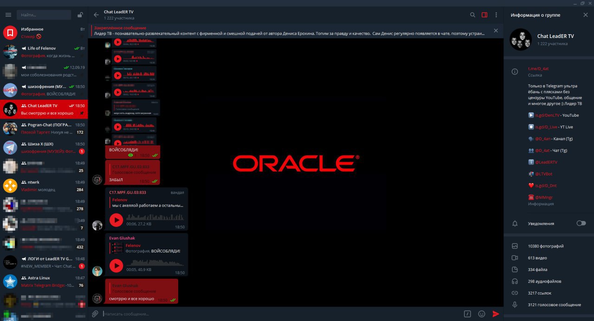Open the Шиза X (ШХ) chat
This screenshot has height=321, width=594.
(44, 147)
